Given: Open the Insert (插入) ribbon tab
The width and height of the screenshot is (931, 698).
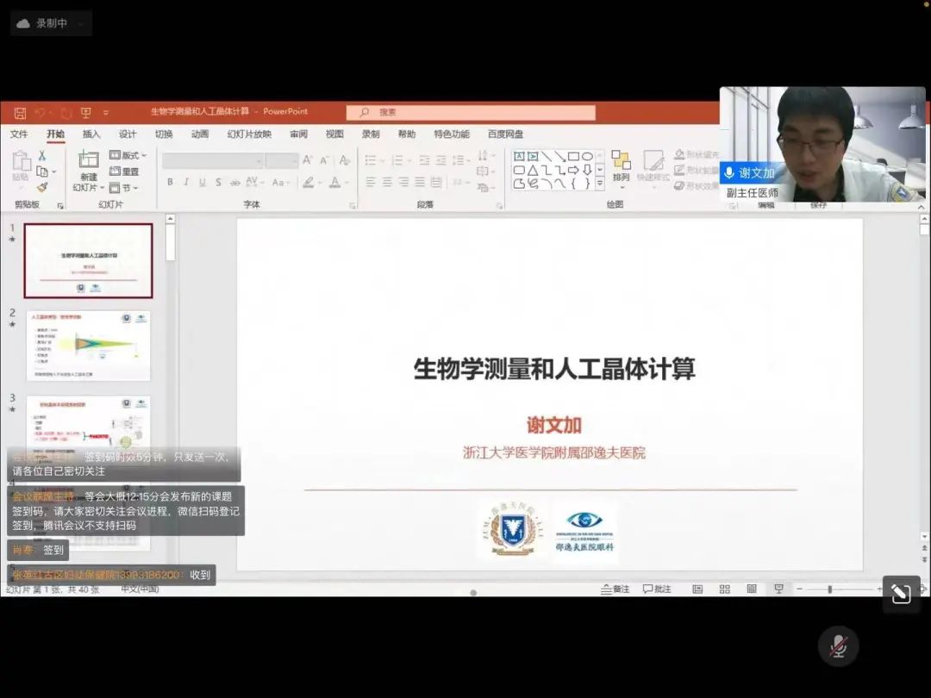Looking at the screenshot, I should click(91, 134).
